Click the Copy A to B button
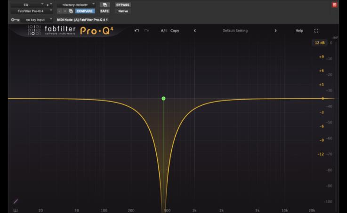The width and height of the screenshot is (347, 213). click(x=175, y=31)
